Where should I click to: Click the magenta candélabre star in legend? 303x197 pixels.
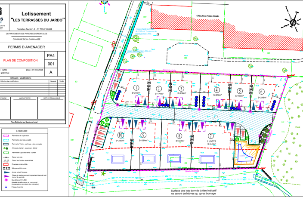point(6,180)
